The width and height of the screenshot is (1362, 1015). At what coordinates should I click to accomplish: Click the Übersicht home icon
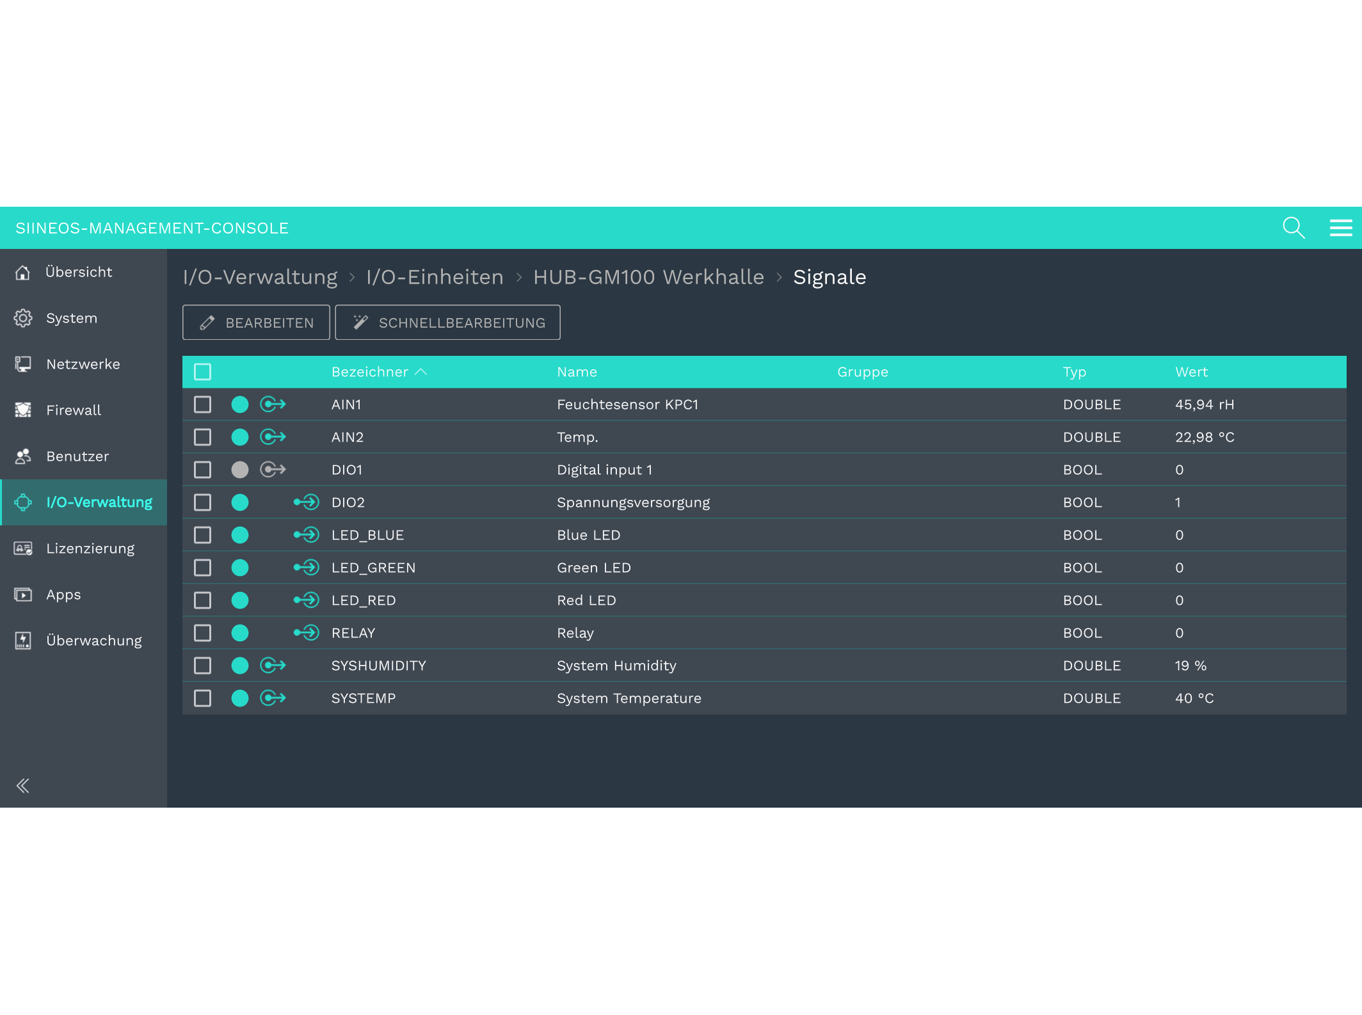[23, 273]
